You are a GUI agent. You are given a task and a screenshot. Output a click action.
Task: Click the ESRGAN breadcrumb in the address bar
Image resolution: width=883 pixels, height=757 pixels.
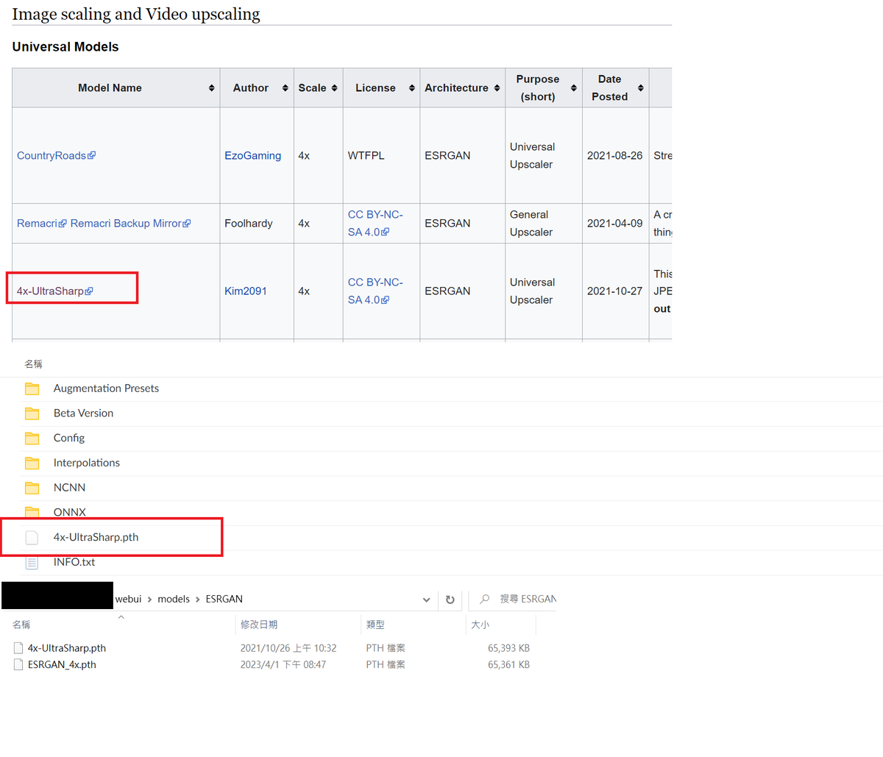[x=224, y=599]
